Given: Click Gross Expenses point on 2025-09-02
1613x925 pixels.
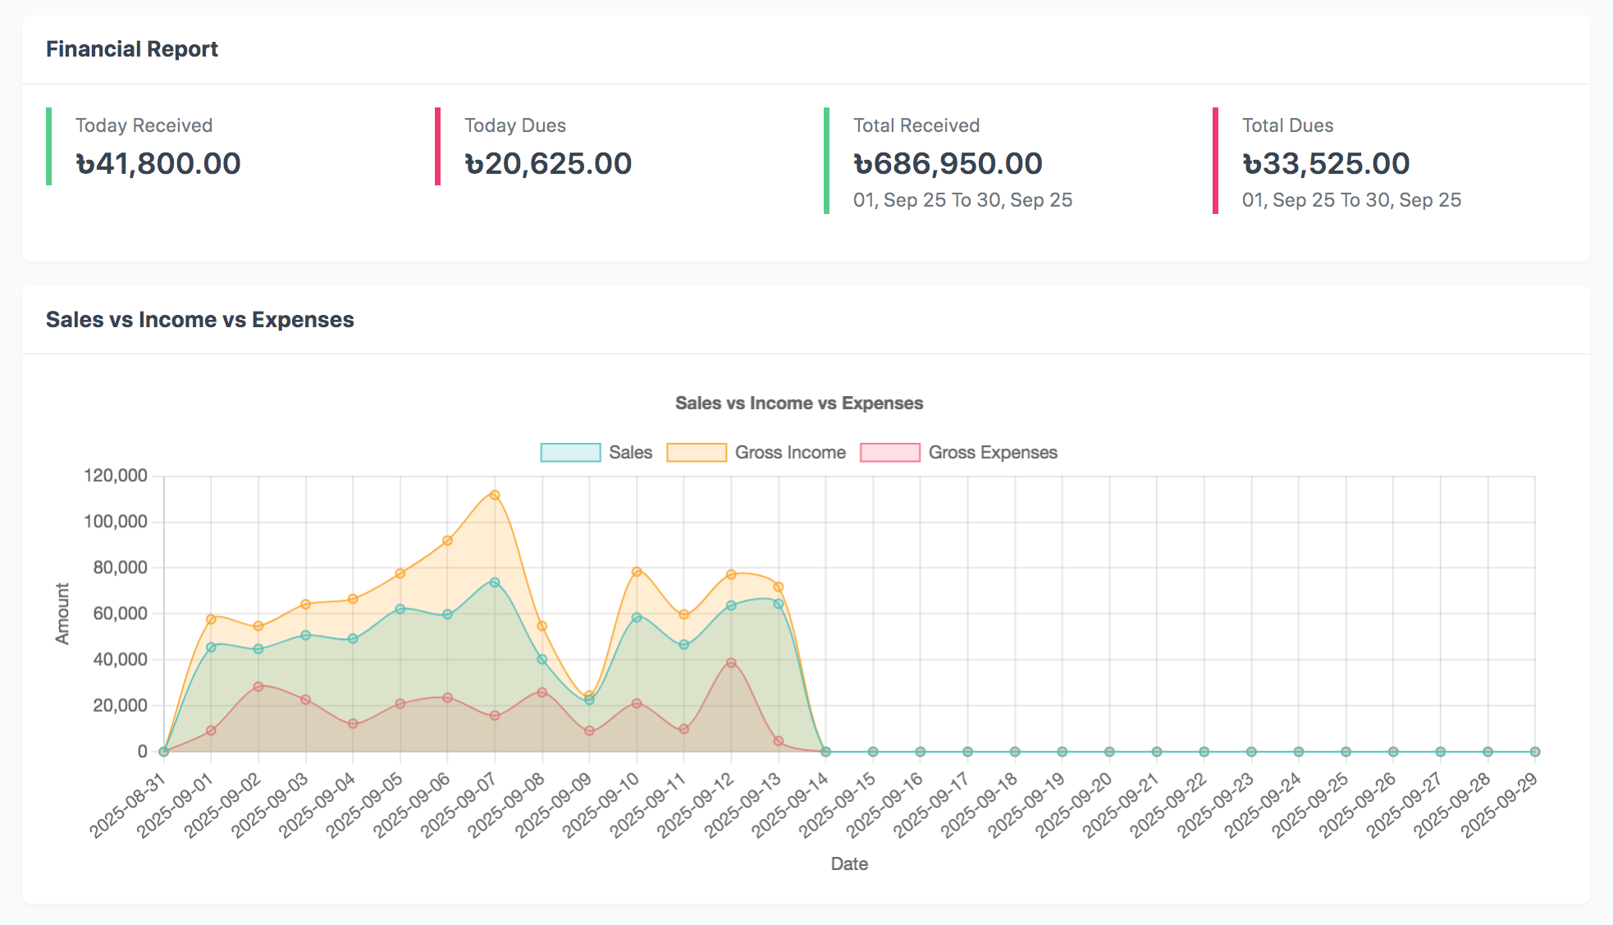Looking at the screenshot, I should coord(258,686).
